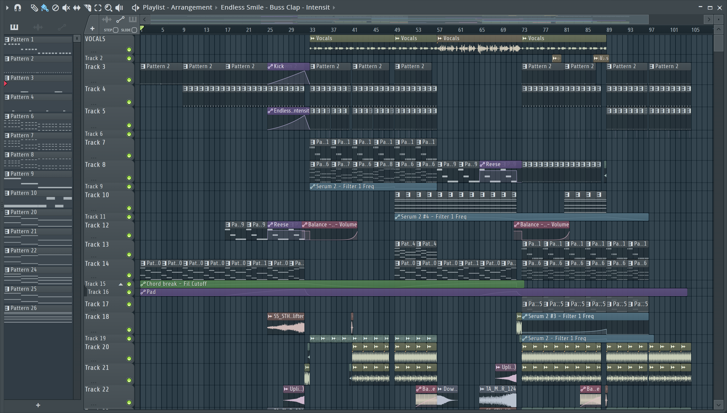Open the playlist options menu arrow
Image resolution: width=727 pixels, height=413 pixels.
7,8
